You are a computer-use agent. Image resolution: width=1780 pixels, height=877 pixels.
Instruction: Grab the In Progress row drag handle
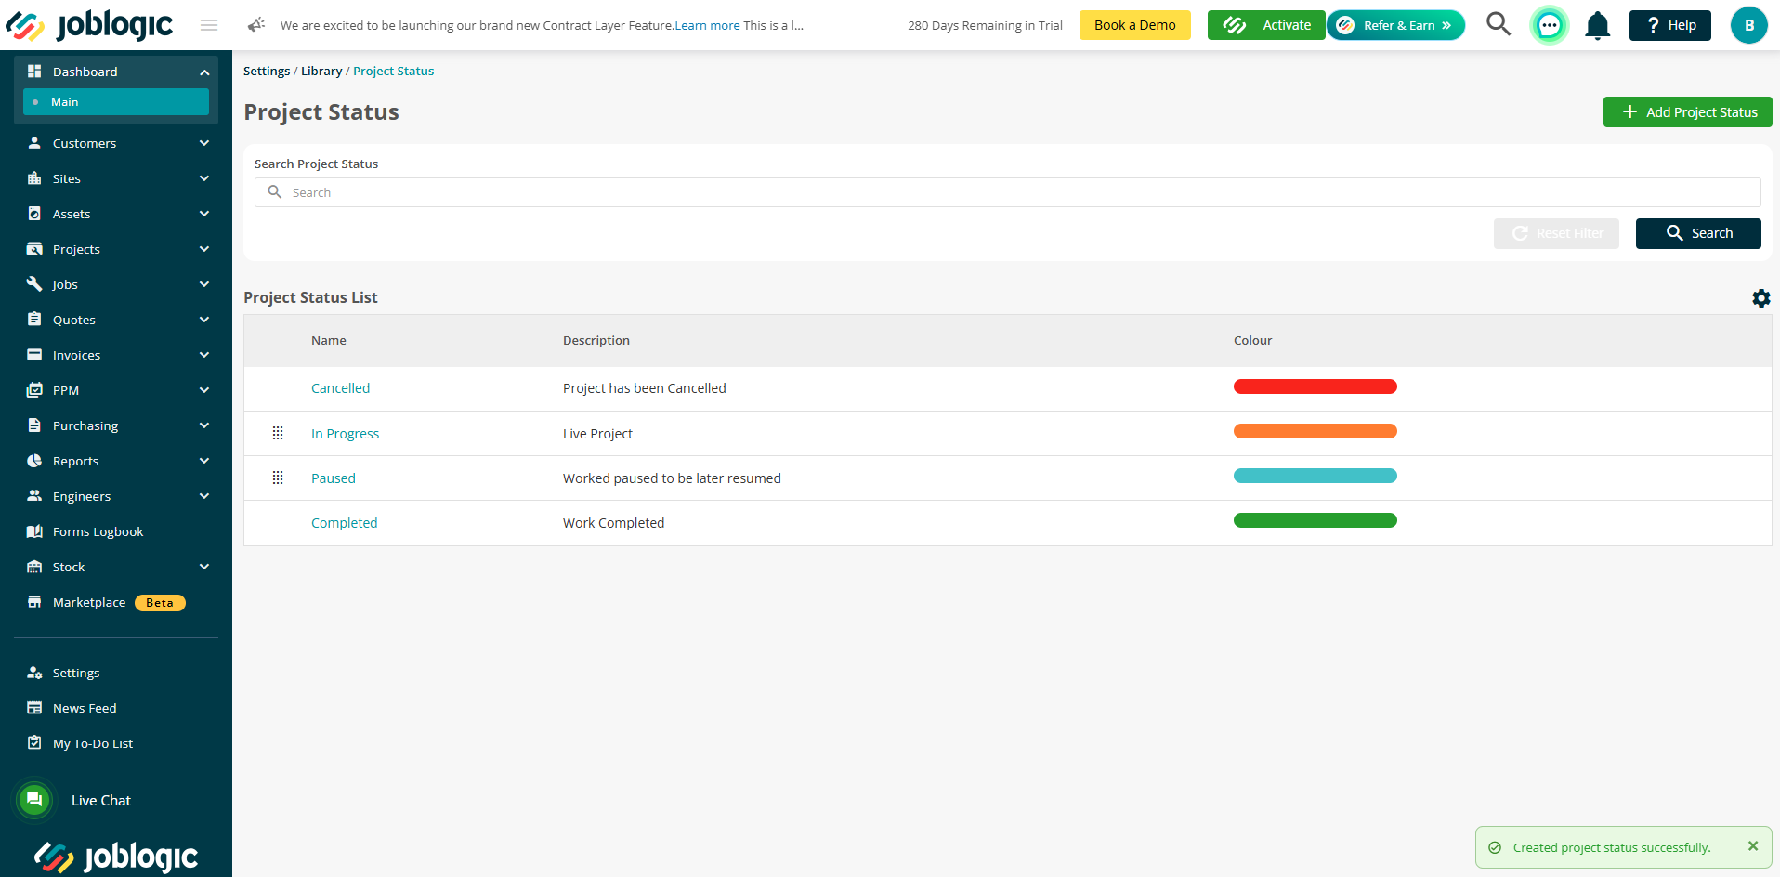click(x=278, y=433)
